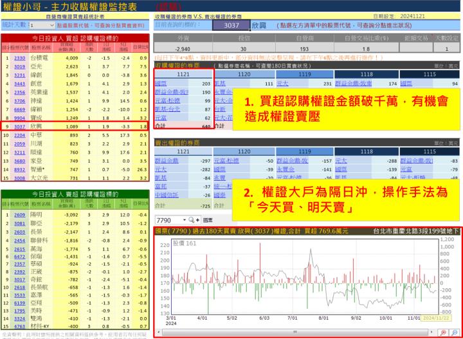Click the 3037 stock code query field
Viewport: 463px width, 339px height.
click(232, 25)
